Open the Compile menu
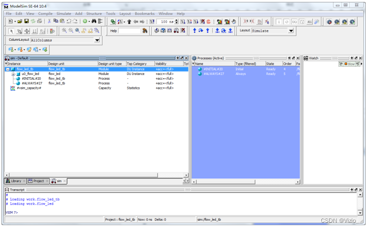The image size is (370, 228). click(45, 13)
